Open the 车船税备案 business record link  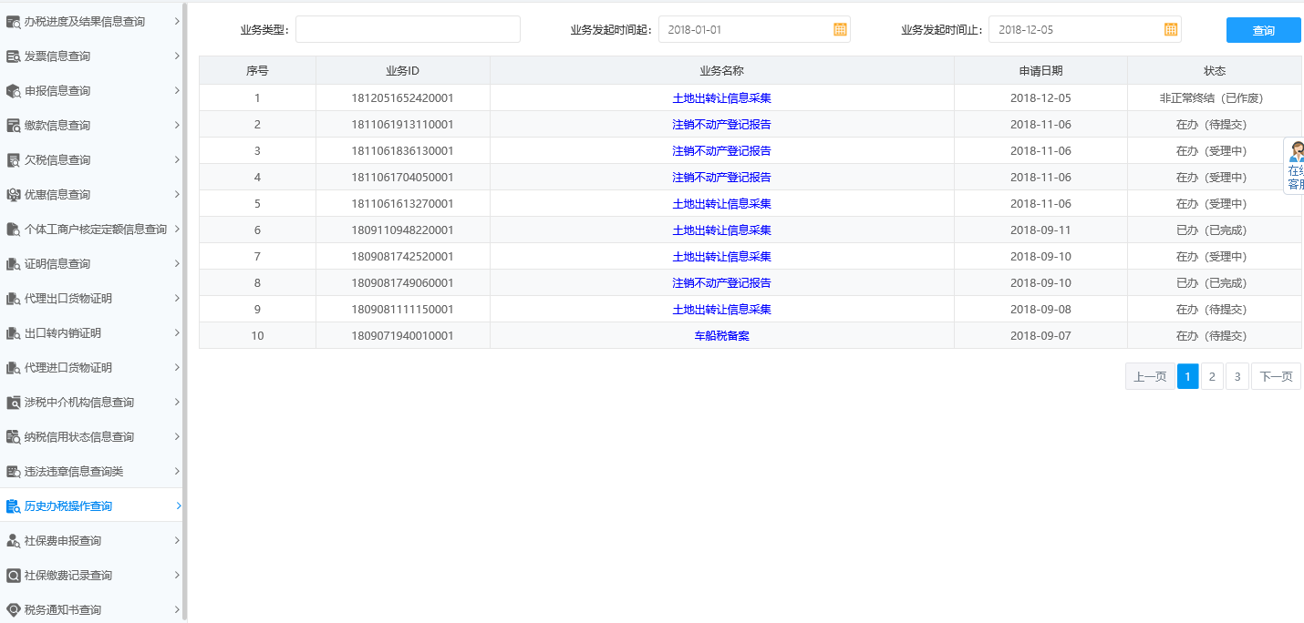click(x=722, y=334)
